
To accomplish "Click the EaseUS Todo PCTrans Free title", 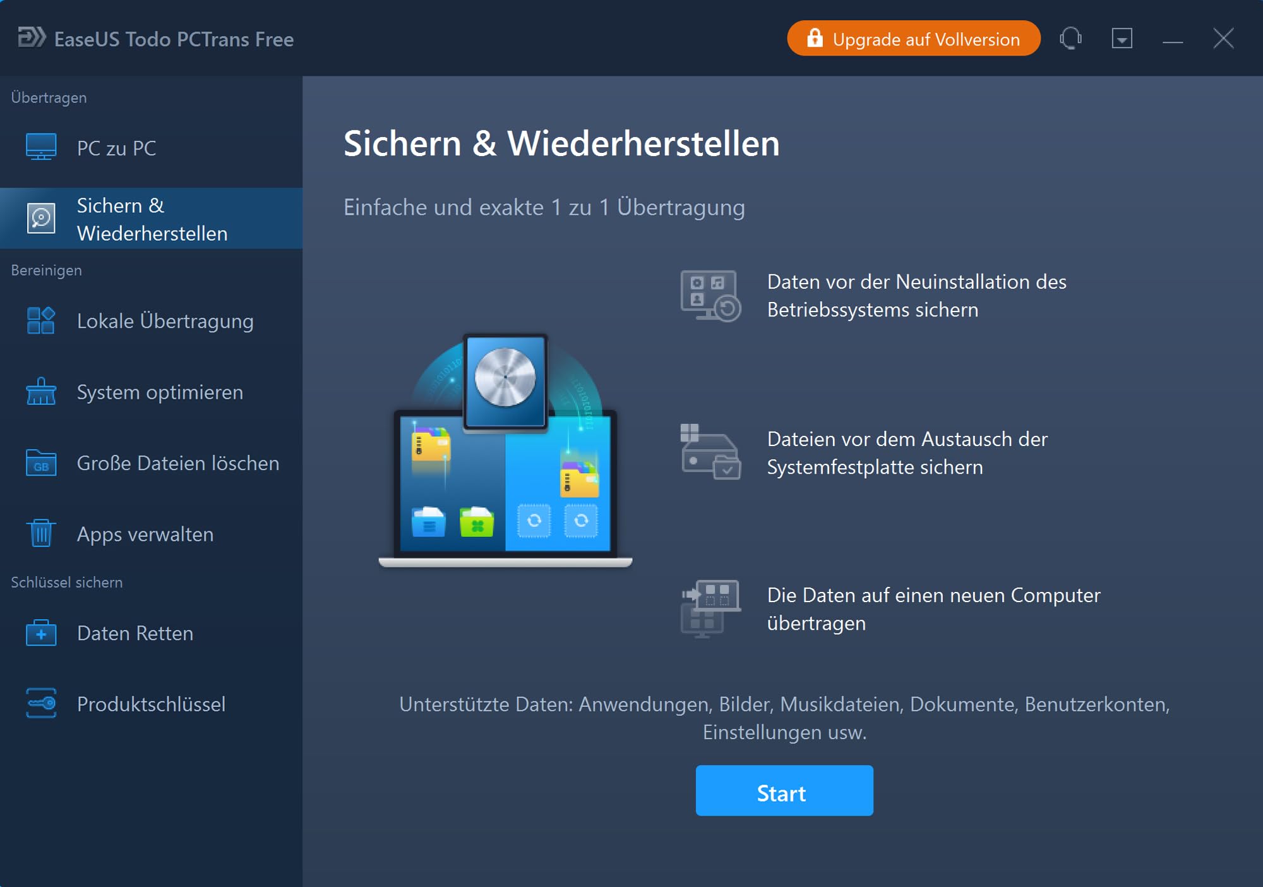I will (x=174, y=39).
